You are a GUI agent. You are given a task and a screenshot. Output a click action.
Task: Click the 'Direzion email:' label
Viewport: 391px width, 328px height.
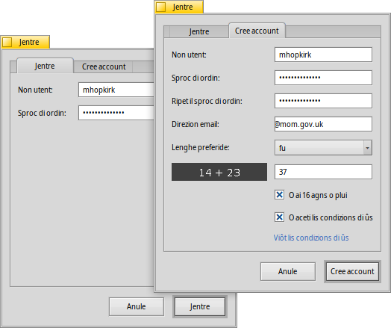[195, 124]
